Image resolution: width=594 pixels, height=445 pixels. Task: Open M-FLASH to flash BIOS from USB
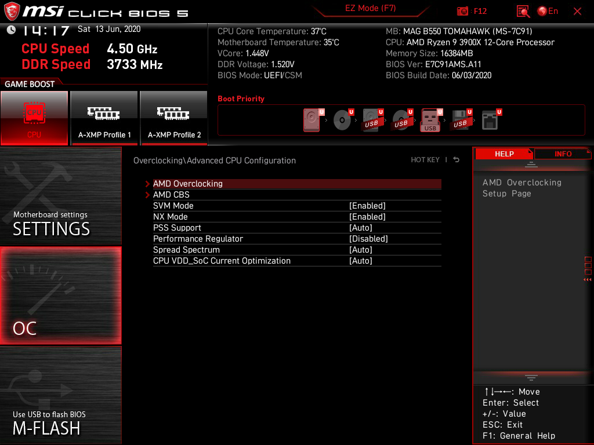(x=60, y=395)
